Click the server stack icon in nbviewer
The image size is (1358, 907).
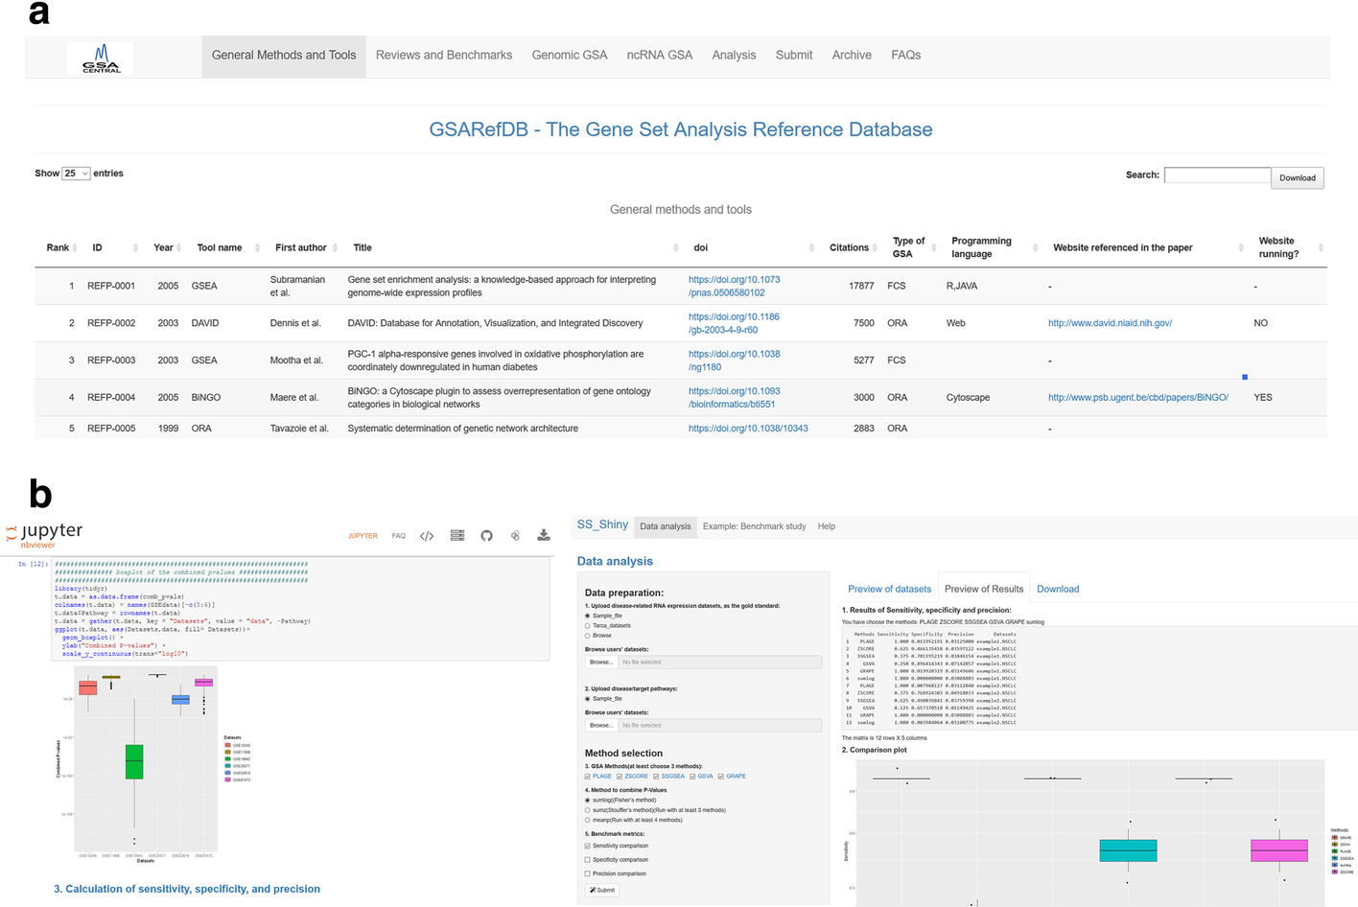click(x=457, y=536)
